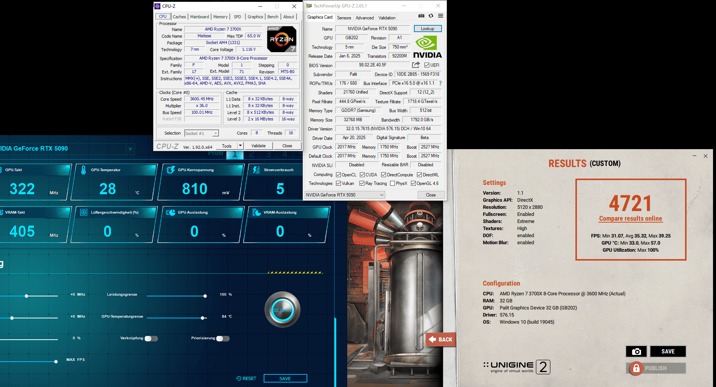This screenshot has height=387, width=716.
Task: Click the MAX FPS slider handle
Action: tap(56, 362)
